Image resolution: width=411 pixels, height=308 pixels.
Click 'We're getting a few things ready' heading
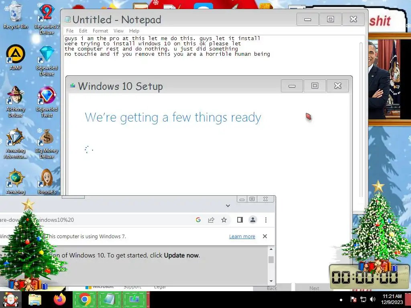173,118
